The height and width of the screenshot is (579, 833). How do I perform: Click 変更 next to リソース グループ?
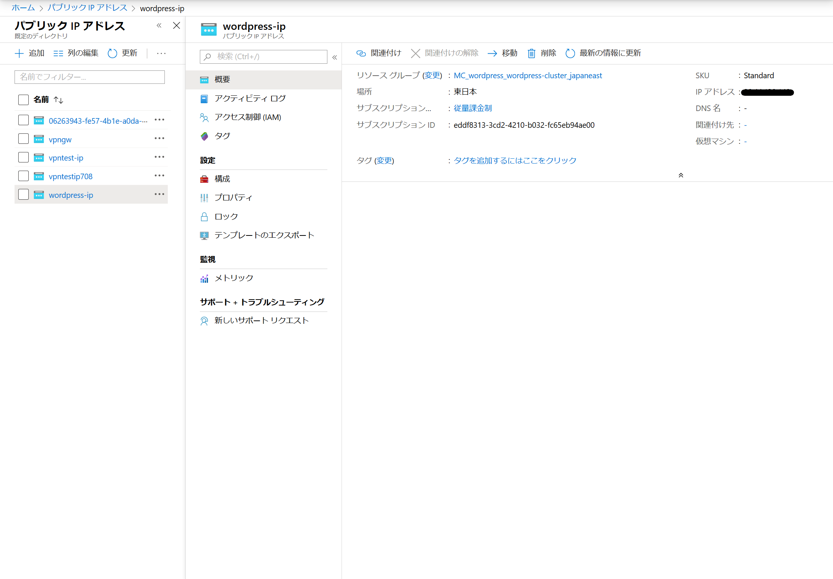pyautogui.click(x=432, y=75)
